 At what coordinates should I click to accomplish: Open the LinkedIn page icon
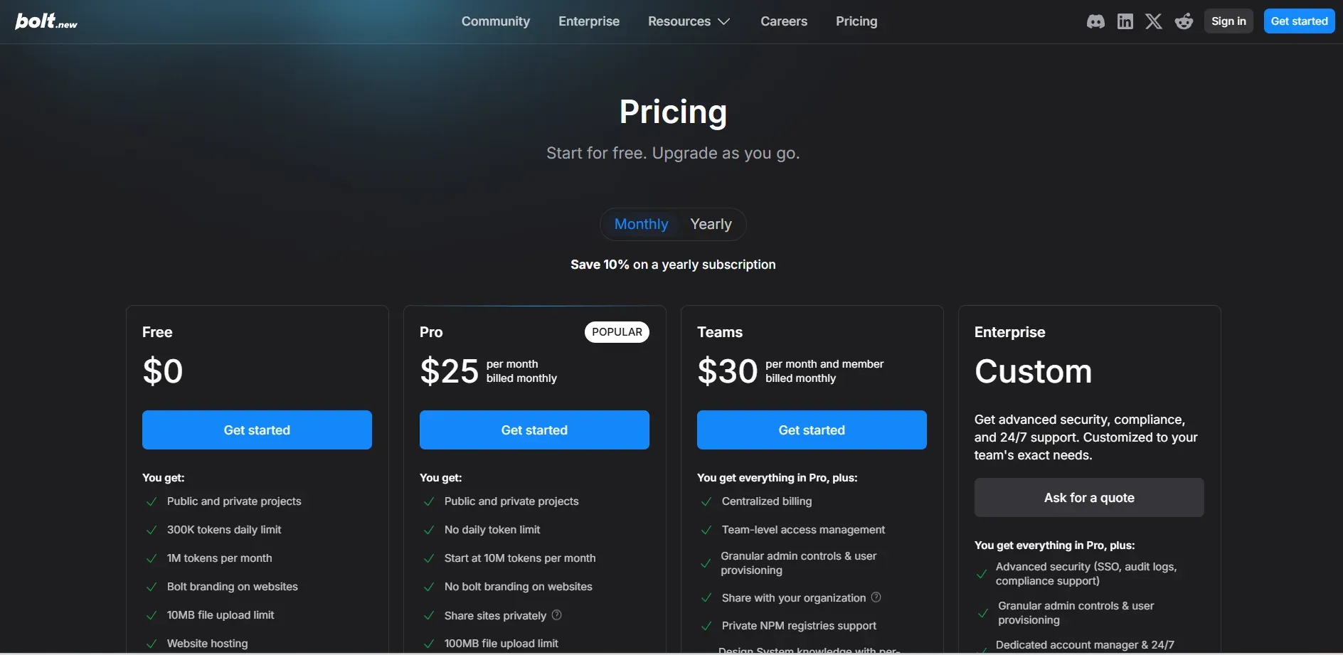[x=1125, y=21]
